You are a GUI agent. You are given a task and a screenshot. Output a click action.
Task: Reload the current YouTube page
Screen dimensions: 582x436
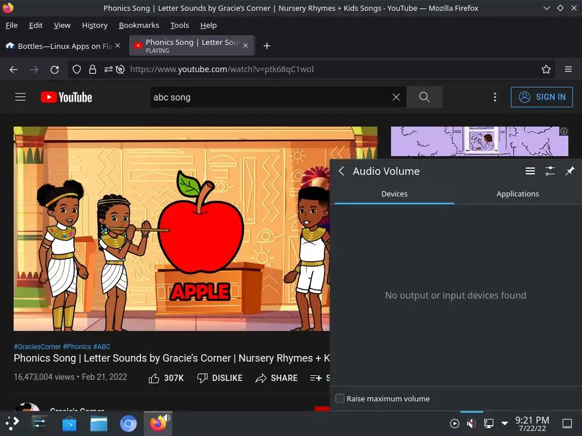(x=55, y=69)
